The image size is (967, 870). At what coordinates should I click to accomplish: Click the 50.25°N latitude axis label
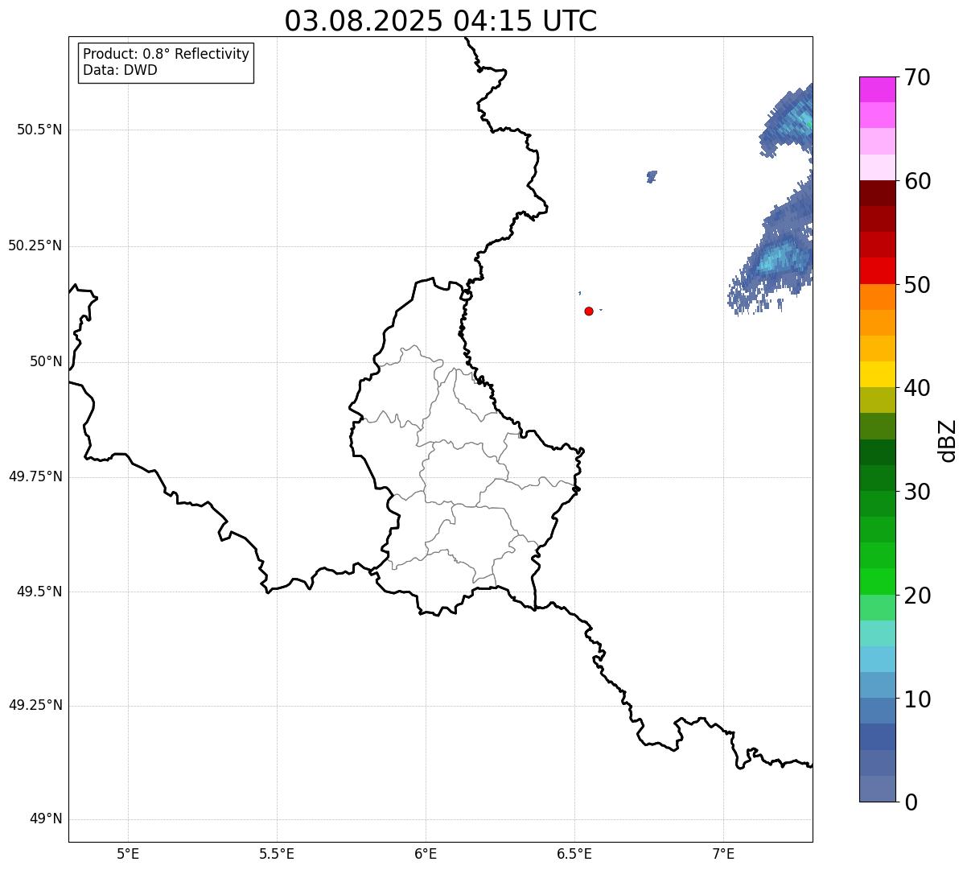(x=35, y=245)
